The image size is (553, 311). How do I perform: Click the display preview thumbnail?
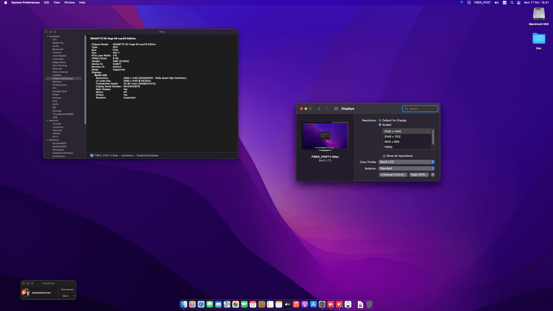click(325, 136)
